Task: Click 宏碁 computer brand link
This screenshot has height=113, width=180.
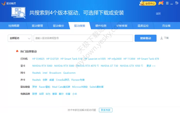Action: 68,94
